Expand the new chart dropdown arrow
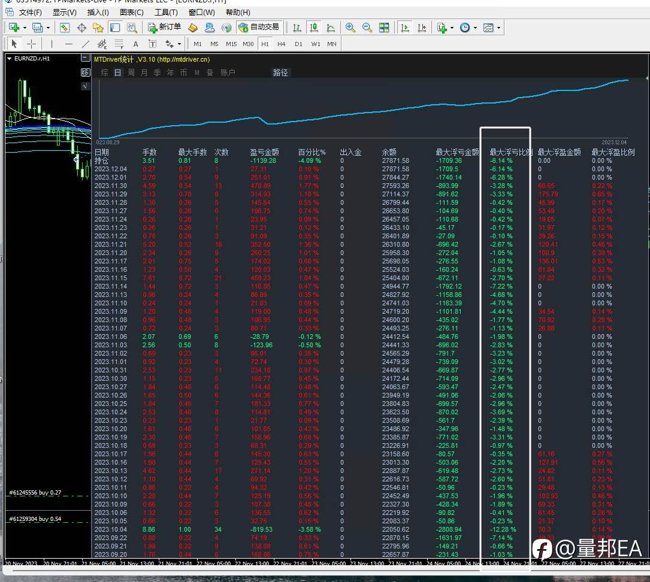Viewport: 650px width, 582px height. click(25, 28)
